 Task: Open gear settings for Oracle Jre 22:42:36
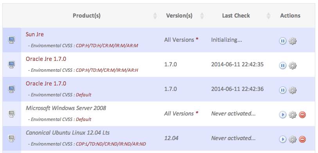293,90
